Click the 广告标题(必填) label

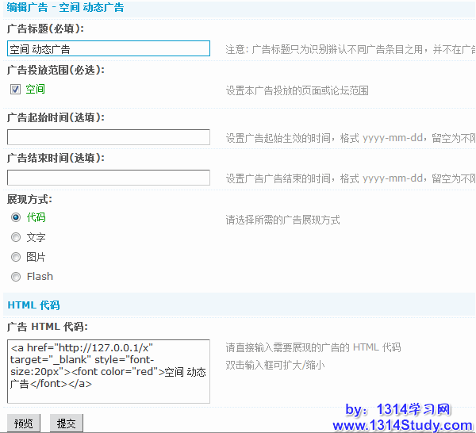coord(44,29)
